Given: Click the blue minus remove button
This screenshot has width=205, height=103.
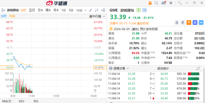Looking at the screenshot, I should [201, 22].
